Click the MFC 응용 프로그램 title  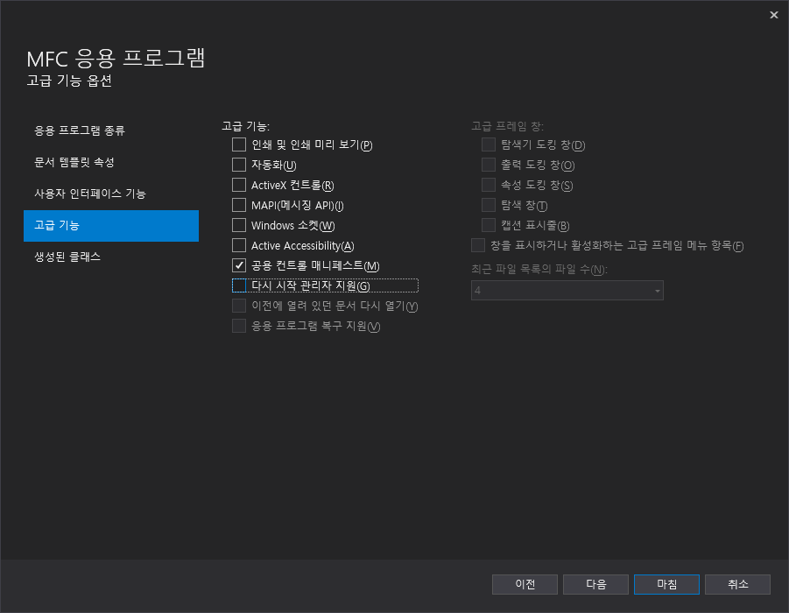click(116, 59)
